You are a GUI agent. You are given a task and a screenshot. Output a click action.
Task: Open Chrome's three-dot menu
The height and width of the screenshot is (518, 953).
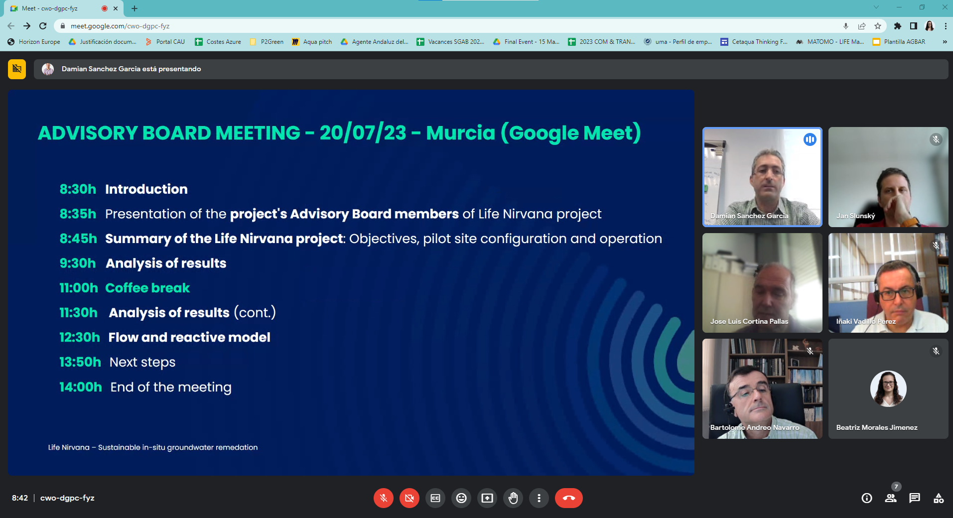pos(946,26)
